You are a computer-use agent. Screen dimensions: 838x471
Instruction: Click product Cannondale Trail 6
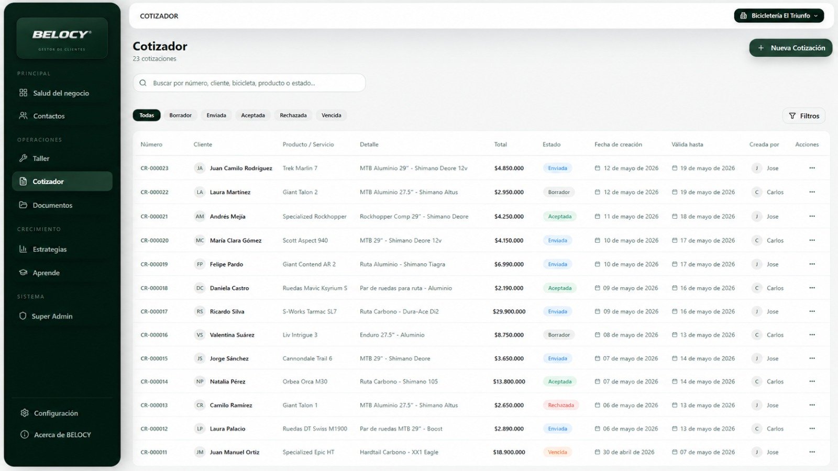coord(307,358)
